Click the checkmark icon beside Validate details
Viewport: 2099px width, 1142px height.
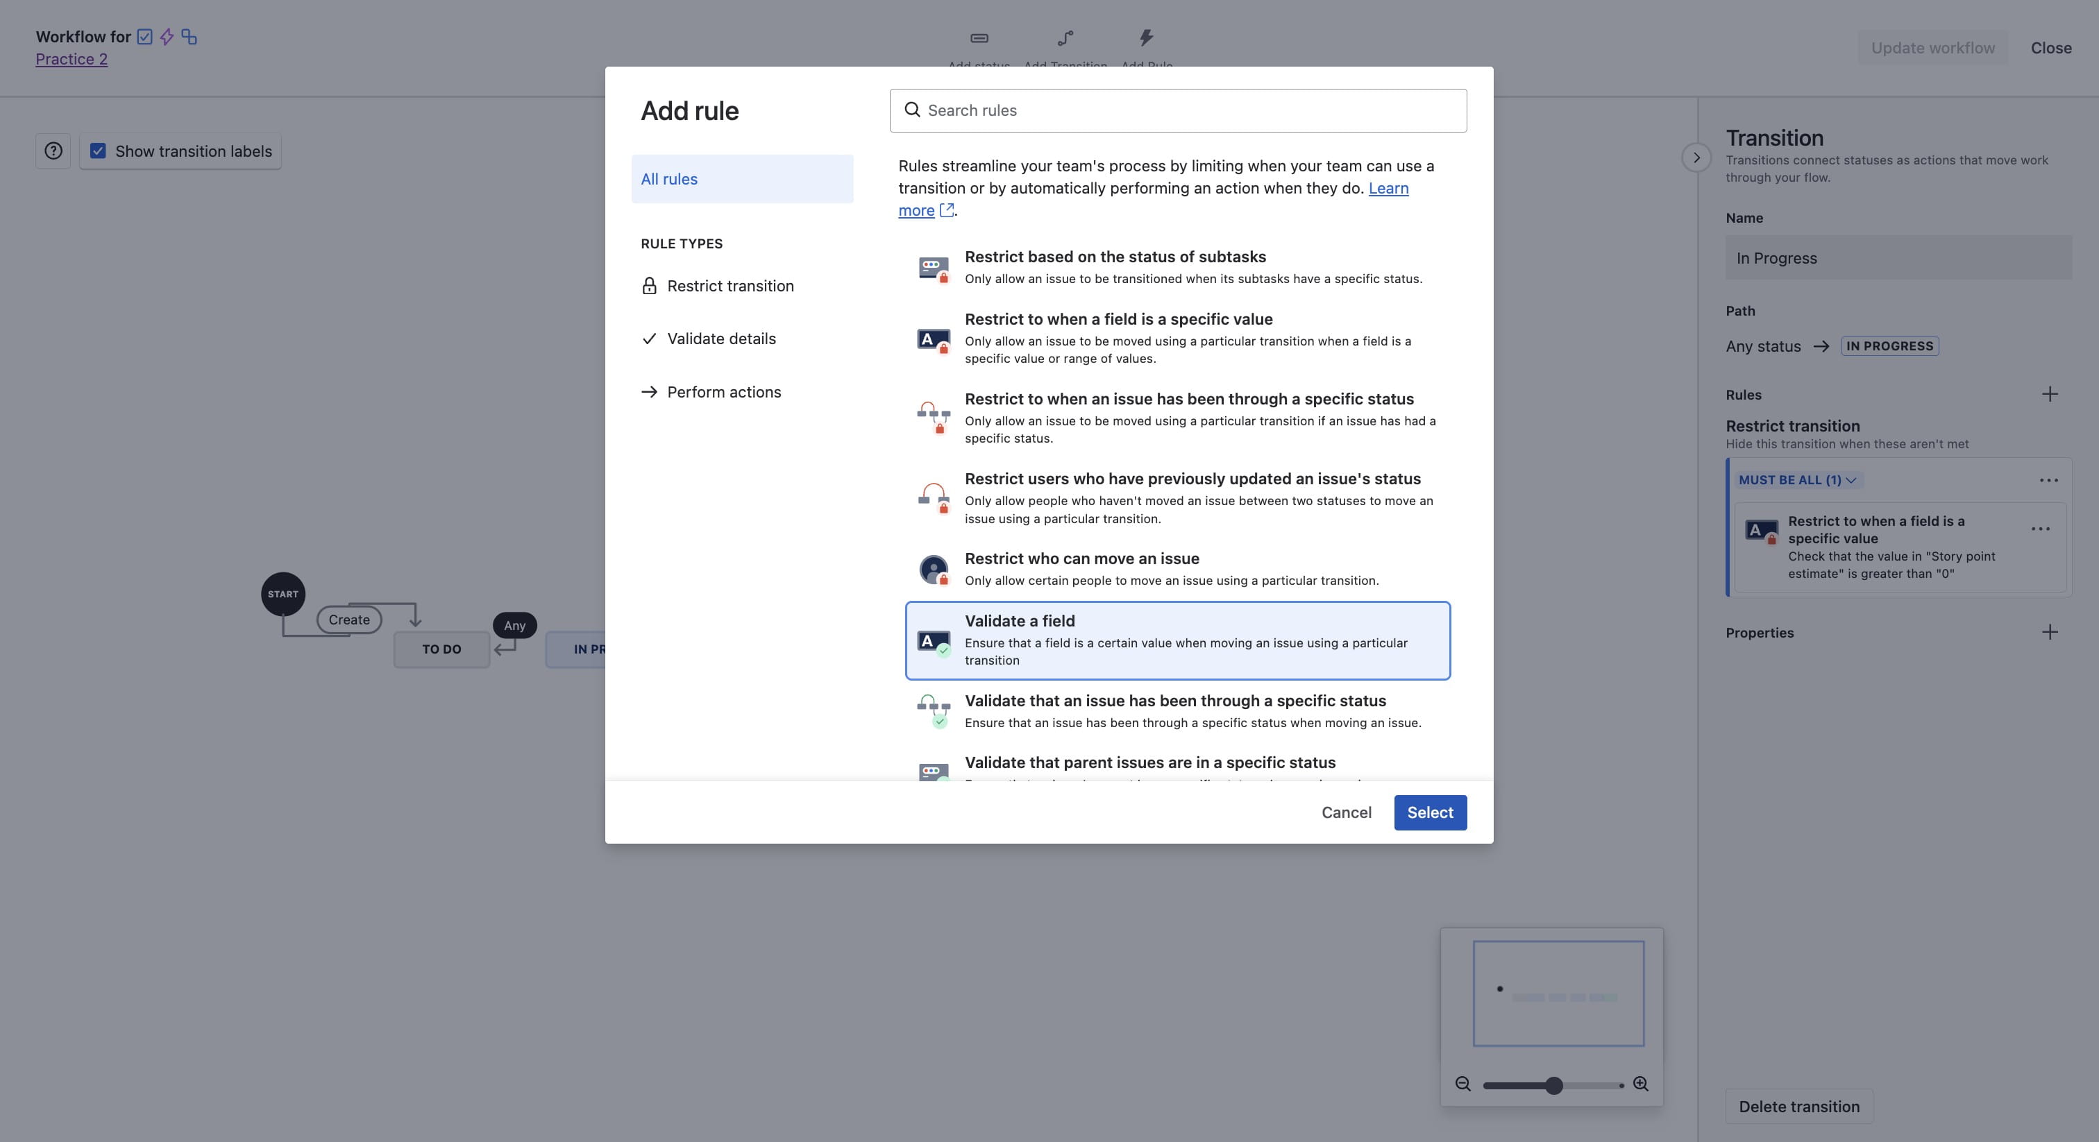[x=650, y=339]
